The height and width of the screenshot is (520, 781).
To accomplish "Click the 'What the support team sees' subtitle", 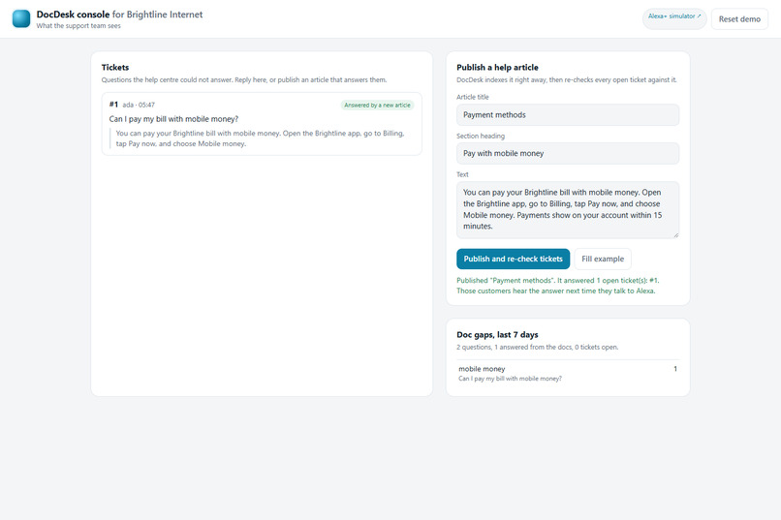I will point(78,26).
